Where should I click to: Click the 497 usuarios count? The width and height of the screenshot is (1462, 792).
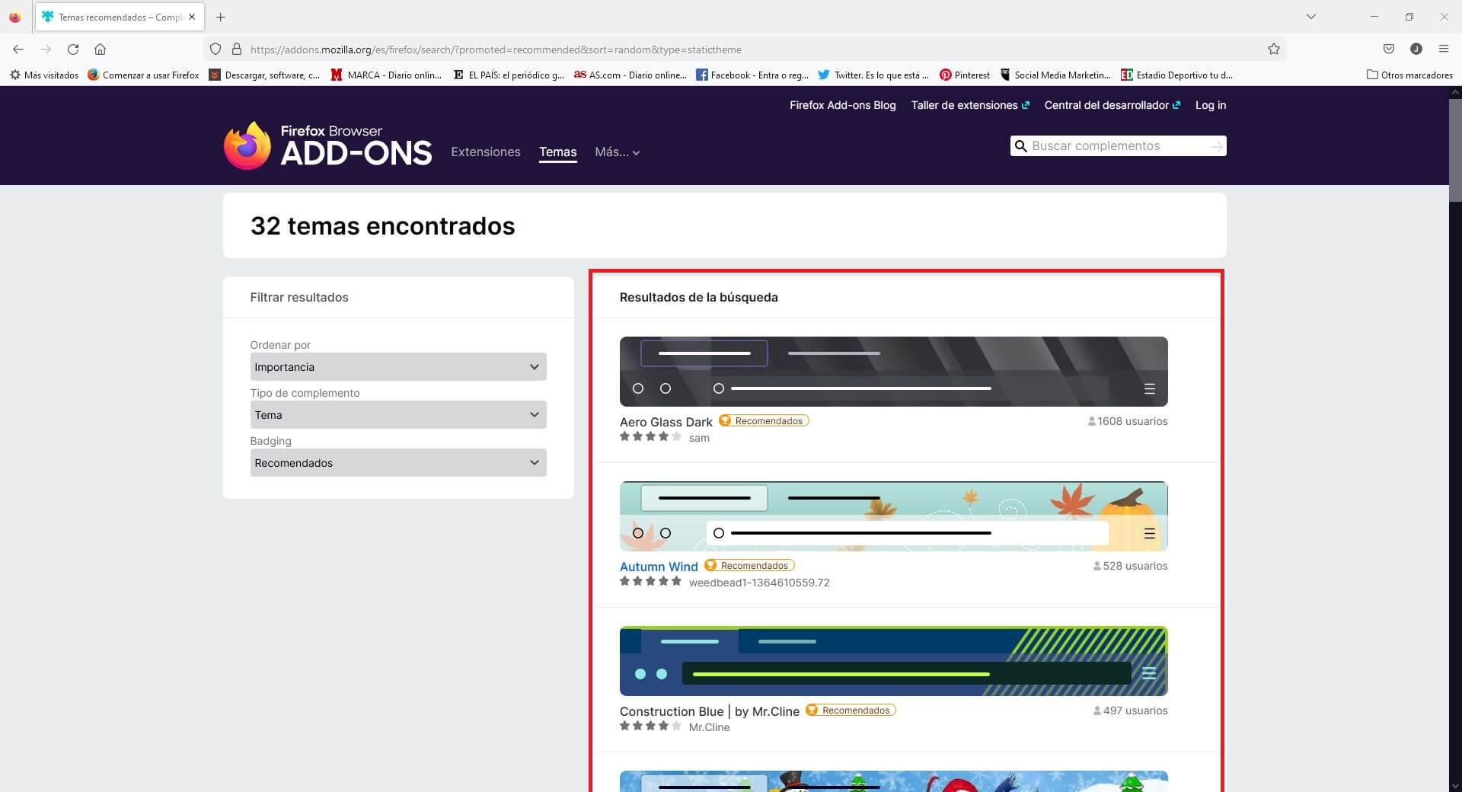coord(1130,711)
